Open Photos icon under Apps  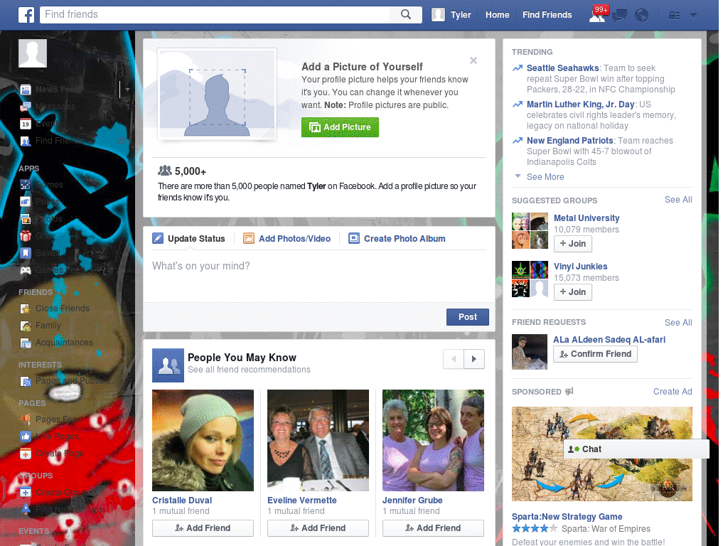tap(26, 219)
